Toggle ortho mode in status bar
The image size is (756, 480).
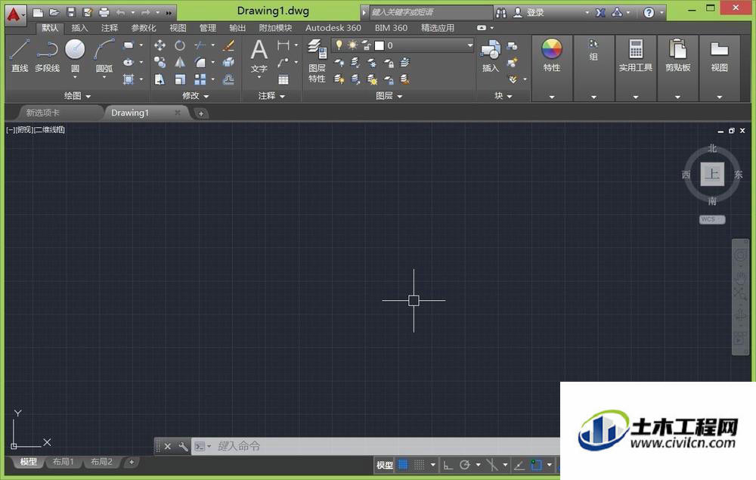448,465
